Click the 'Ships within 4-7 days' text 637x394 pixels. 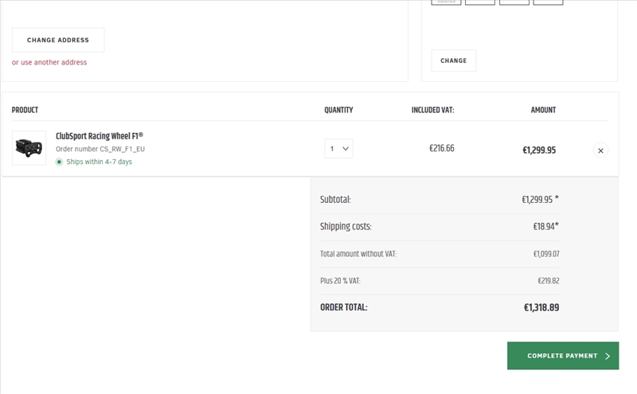coord(99,162)
